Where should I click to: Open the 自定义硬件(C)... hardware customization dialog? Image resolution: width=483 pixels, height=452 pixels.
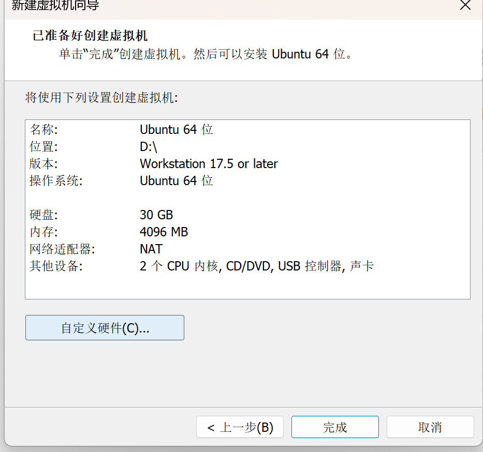coord(105,328)
